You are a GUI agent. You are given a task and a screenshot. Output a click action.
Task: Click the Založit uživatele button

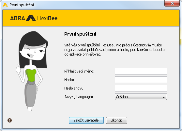86,120
